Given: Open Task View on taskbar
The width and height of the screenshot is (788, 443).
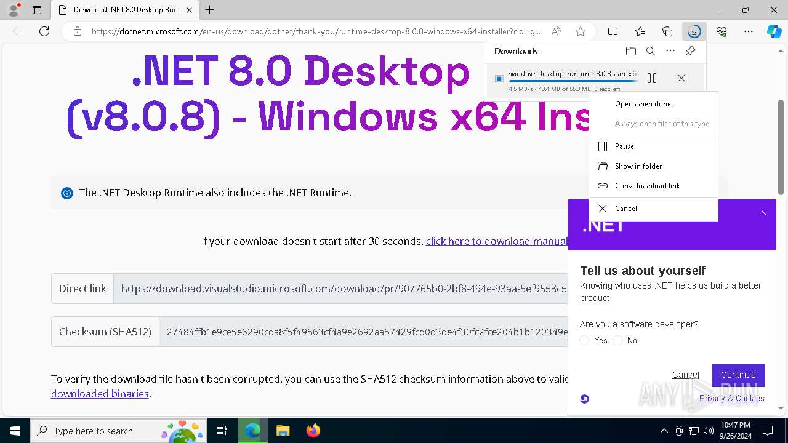Looking at the screenshot, I should 222,431.
